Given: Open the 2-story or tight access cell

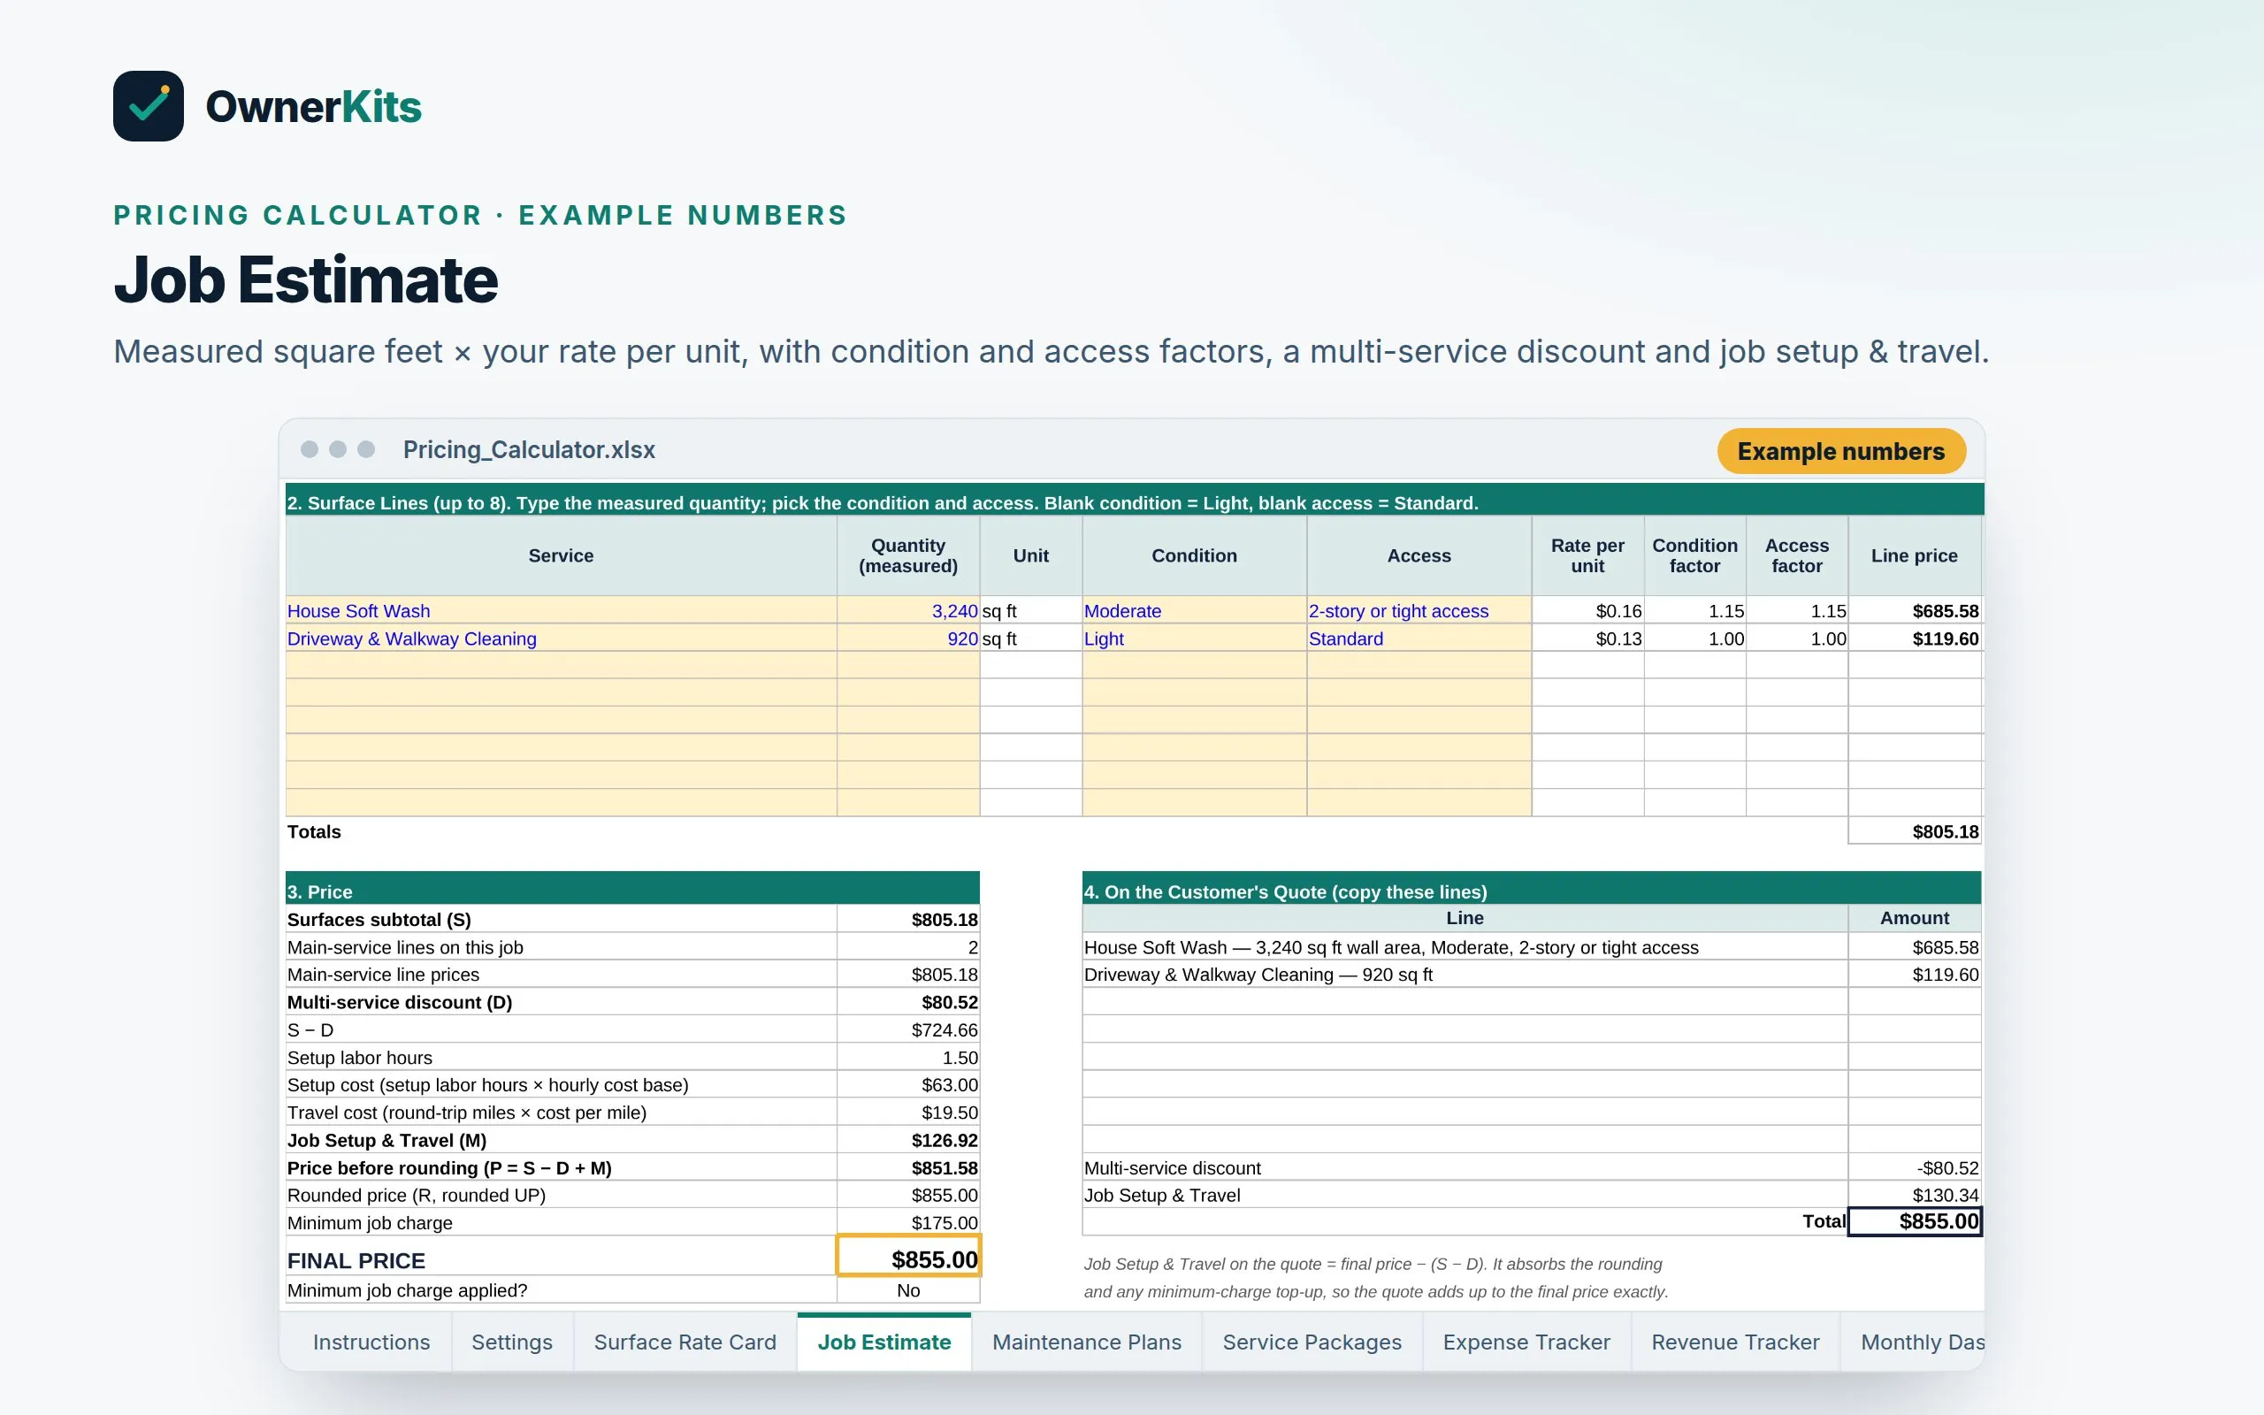Looking at the screenshot, I should 1419,610.
